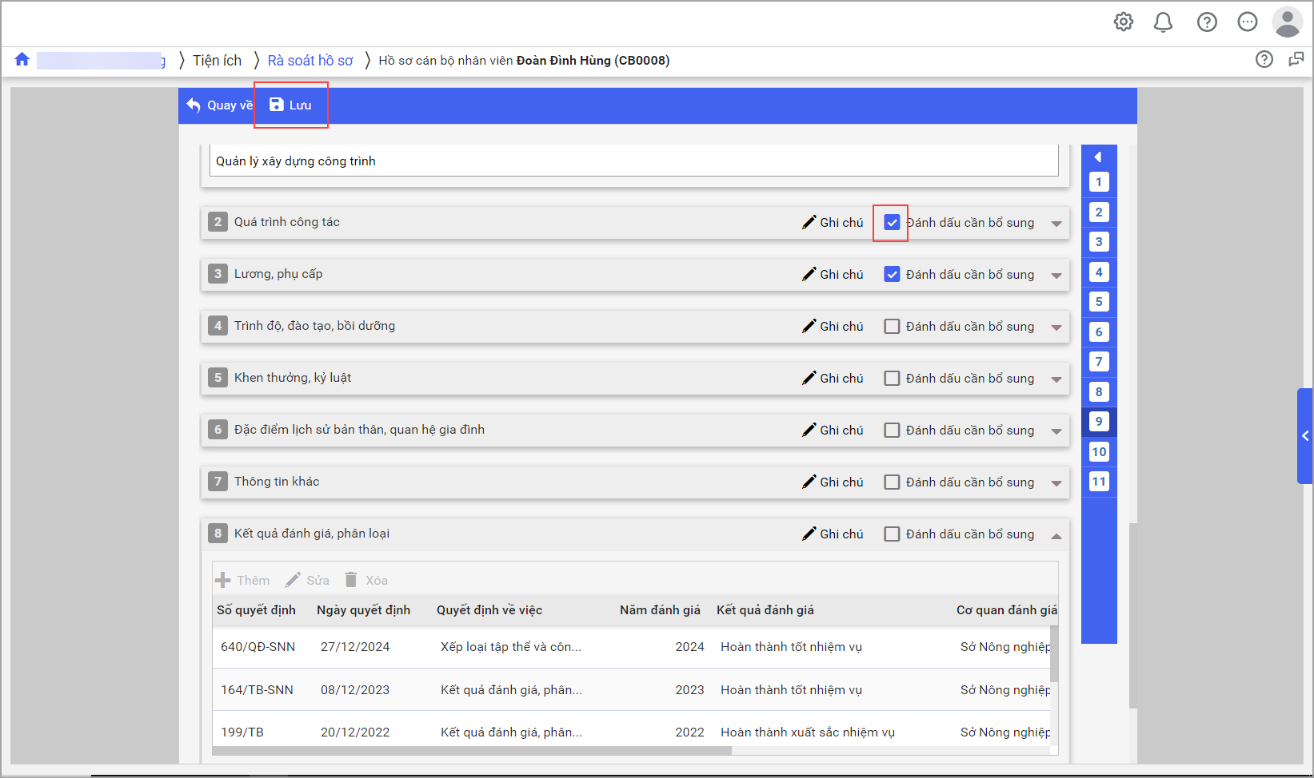Screen dimensions: 1314x778
Task: Expand the Trình độ, đào tạo, bồi dưỡng section
Action: tap(1056, 327)
